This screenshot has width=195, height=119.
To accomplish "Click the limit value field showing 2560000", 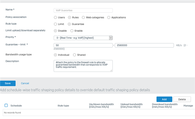I will [x=144, y=45].
